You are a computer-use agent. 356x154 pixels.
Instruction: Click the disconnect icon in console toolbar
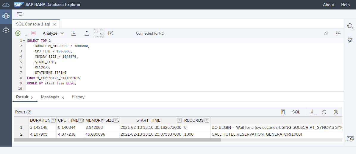coord(326,33)
